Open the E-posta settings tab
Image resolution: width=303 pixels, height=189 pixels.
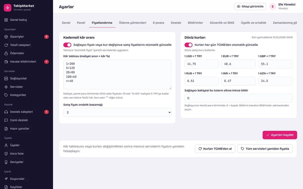[159, 23]
